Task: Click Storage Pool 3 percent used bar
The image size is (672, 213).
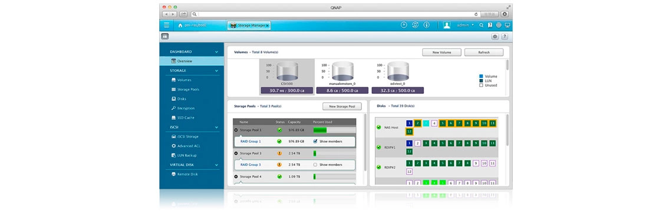Action: coord(334,153)
